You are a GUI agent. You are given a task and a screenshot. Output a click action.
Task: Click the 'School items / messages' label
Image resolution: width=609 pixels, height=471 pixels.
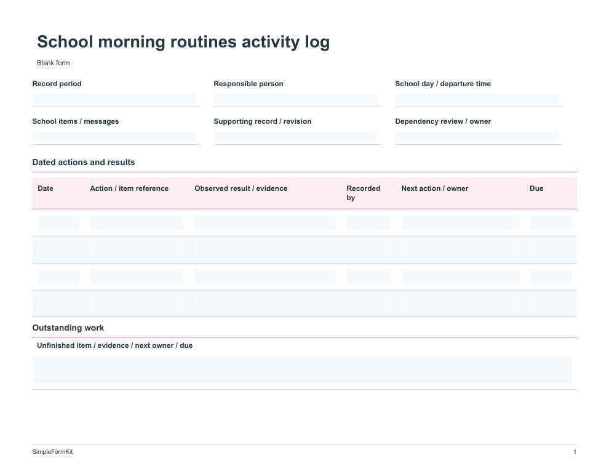pos(75,121)
